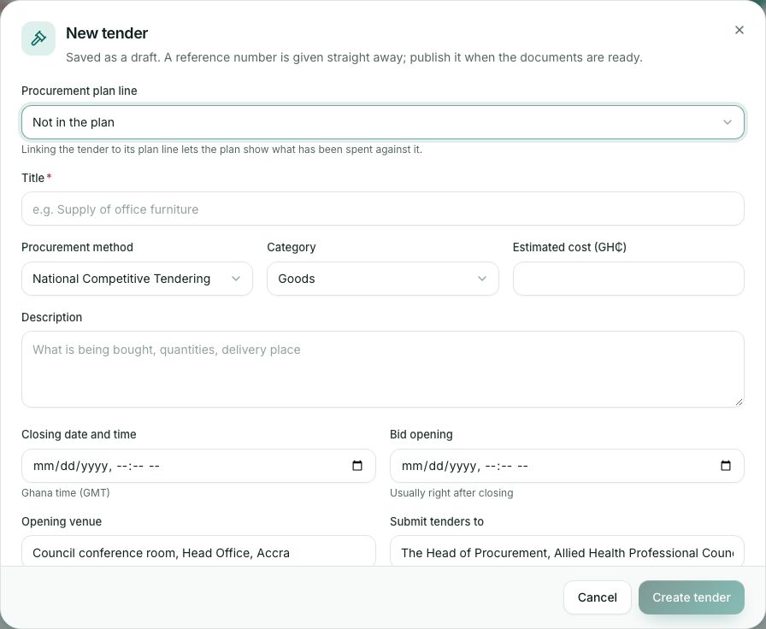The height and width of the screenshot is (629, 766).
Task: Click the Closing date and time field
Action: pos(198,466)
